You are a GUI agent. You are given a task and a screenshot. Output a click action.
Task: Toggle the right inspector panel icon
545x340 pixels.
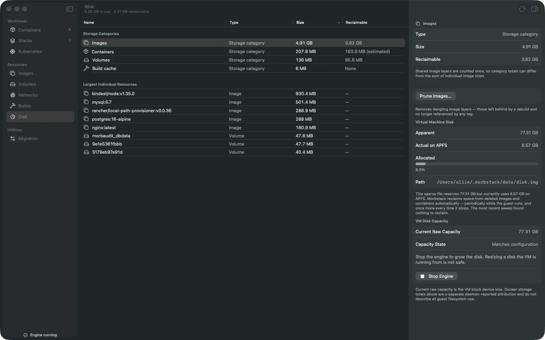[534, 9]
